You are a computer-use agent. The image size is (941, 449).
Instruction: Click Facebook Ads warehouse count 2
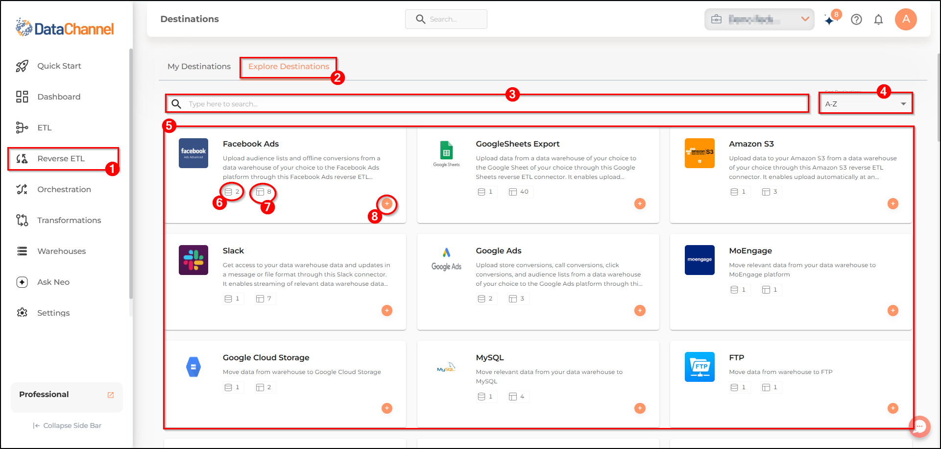pyautogui.click(x=232, y=192)
